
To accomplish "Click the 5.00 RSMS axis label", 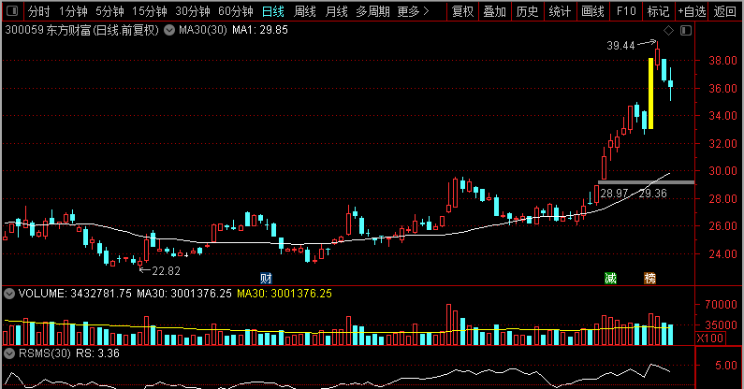I will tap(726, 366).
